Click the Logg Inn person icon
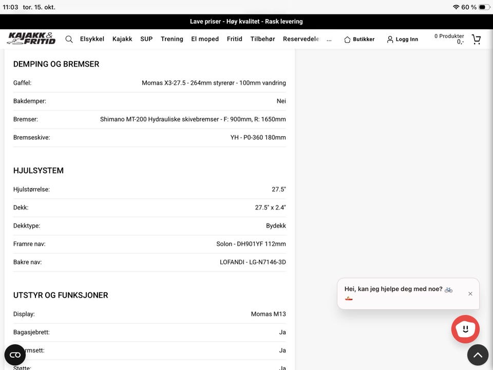This screenshot has height=370, width=493. [x=390, y=40]
